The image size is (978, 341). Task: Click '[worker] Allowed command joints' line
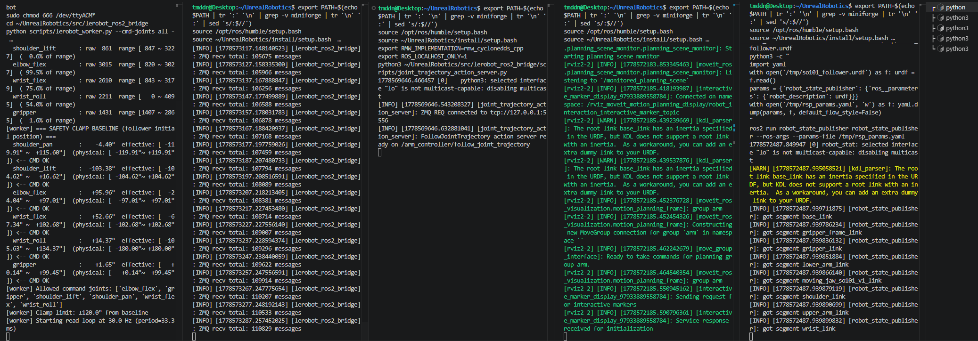pos(90,296)
